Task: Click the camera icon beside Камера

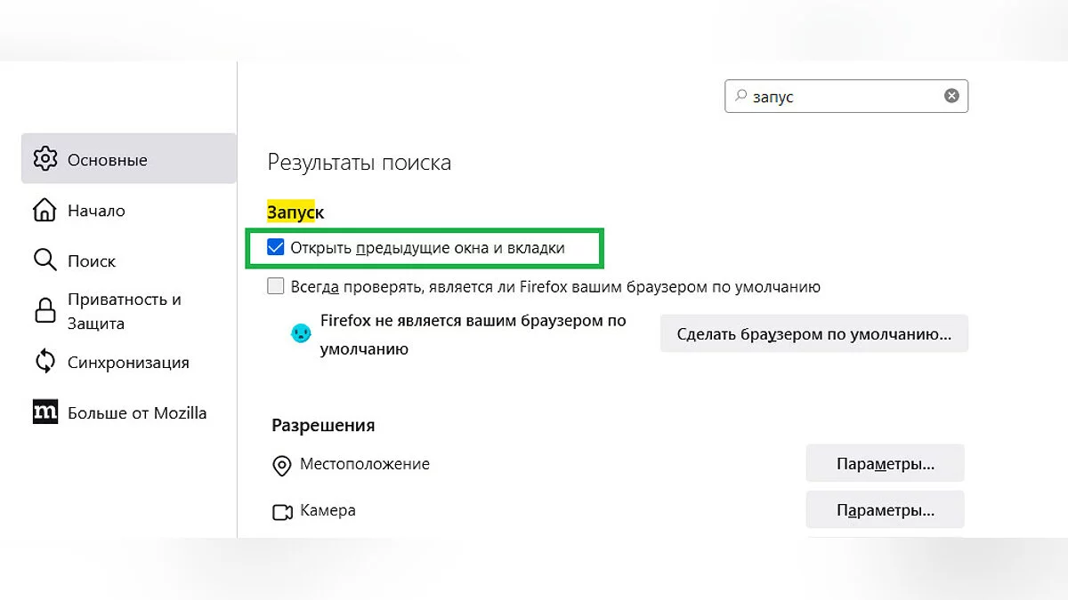Action: [282, 512]
